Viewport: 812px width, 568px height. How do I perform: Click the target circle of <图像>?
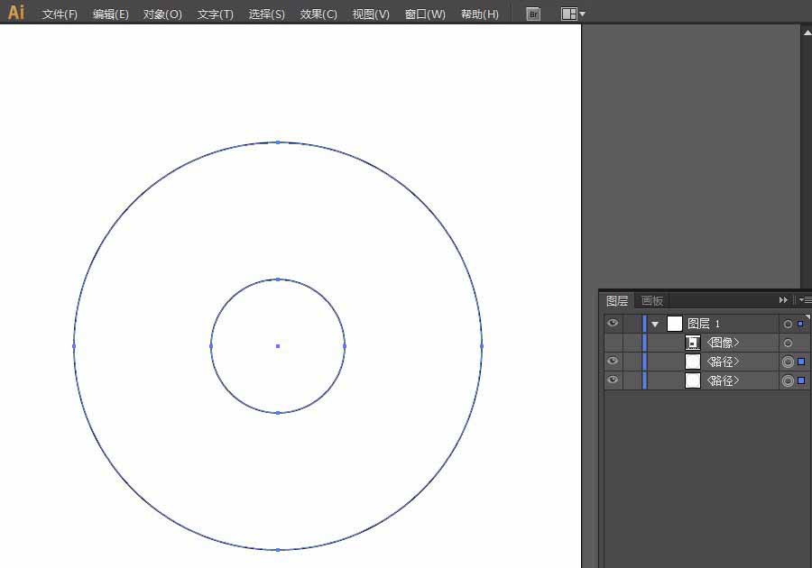click(788, 343)
